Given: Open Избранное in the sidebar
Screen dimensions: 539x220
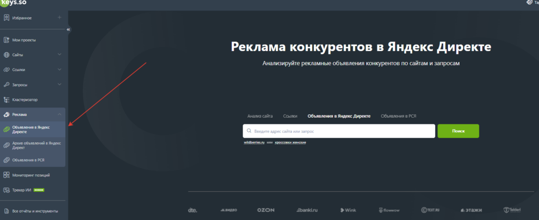Looking at the screenshot, I should coord(22,18).
